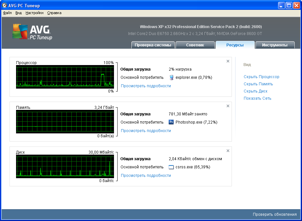The image size is (302, 221).
Task: Click the Процессор usage graph
Action: click(x=65, y=77)
